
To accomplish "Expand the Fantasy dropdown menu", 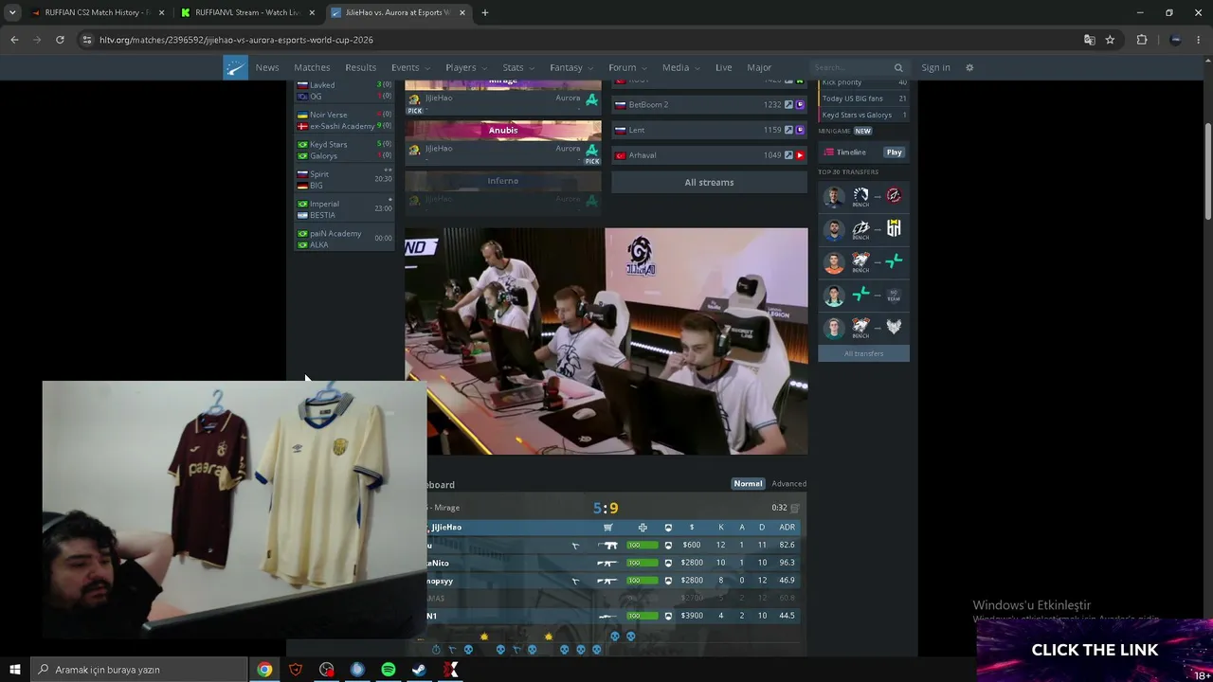I will (x=571, y=67).
